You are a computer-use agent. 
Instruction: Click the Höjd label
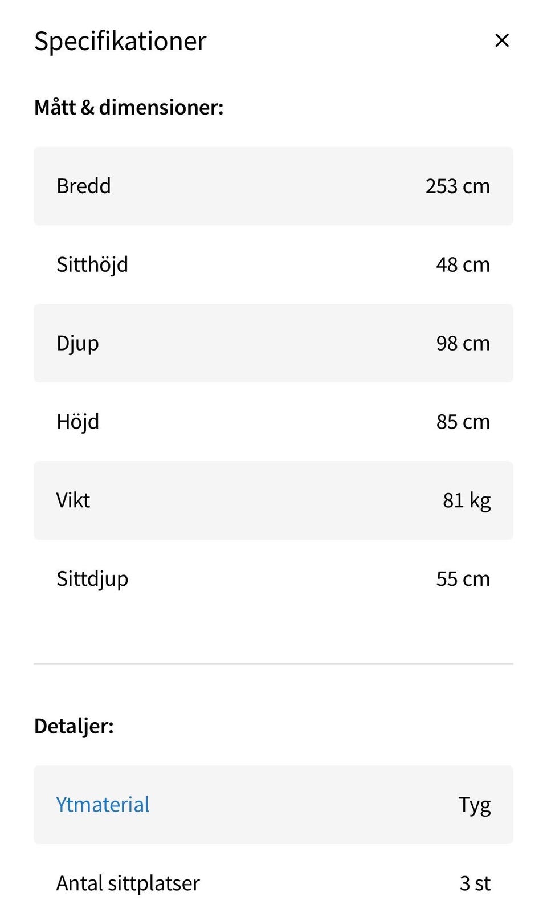click(x=77, y=422)
